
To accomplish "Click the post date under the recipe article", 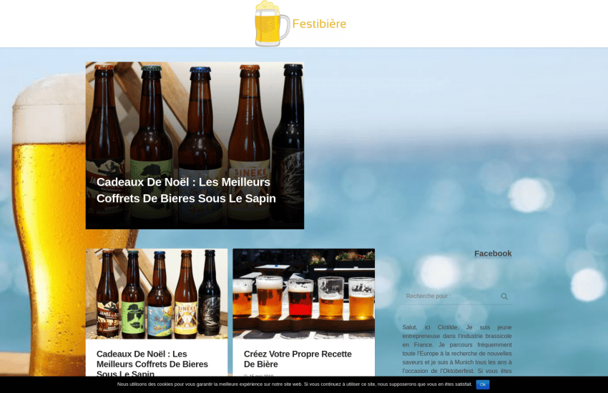I will pos(259,375).
